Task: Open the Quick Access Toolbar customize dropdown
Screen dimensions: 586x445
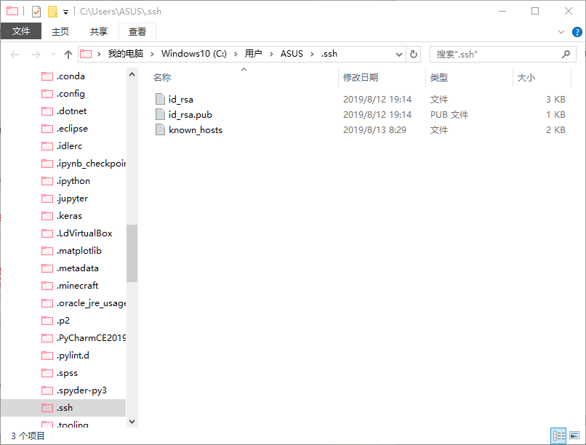Action: (65, 12)
